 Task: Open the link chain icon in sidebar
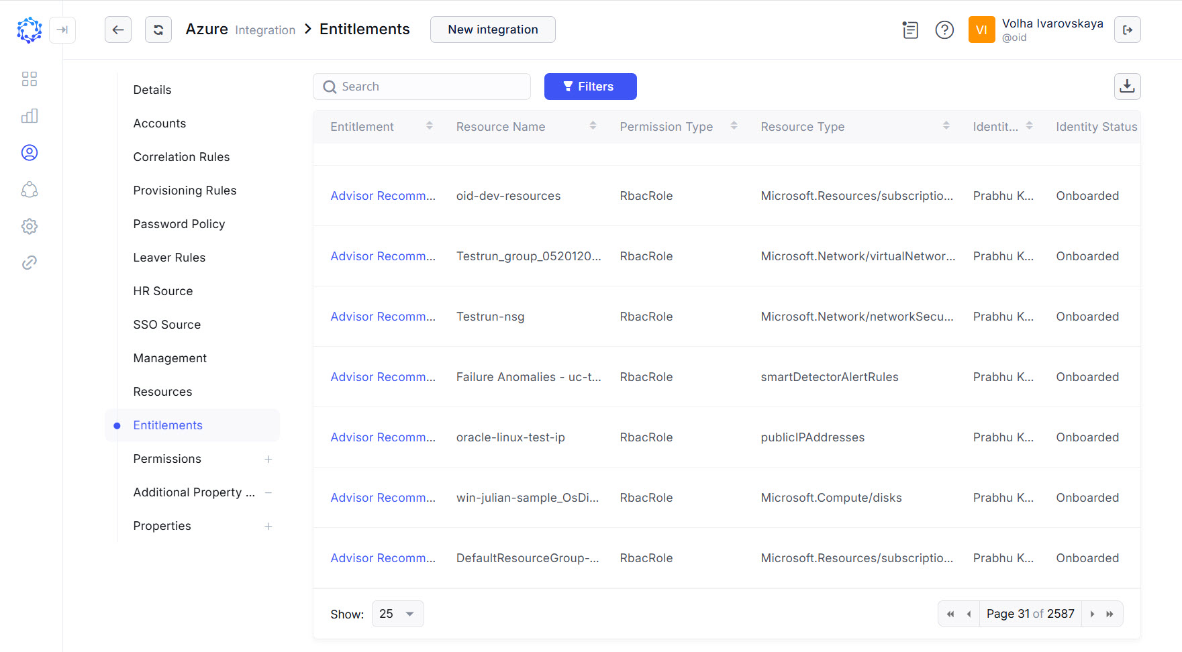pyautogui.click(x=30, y=263)
